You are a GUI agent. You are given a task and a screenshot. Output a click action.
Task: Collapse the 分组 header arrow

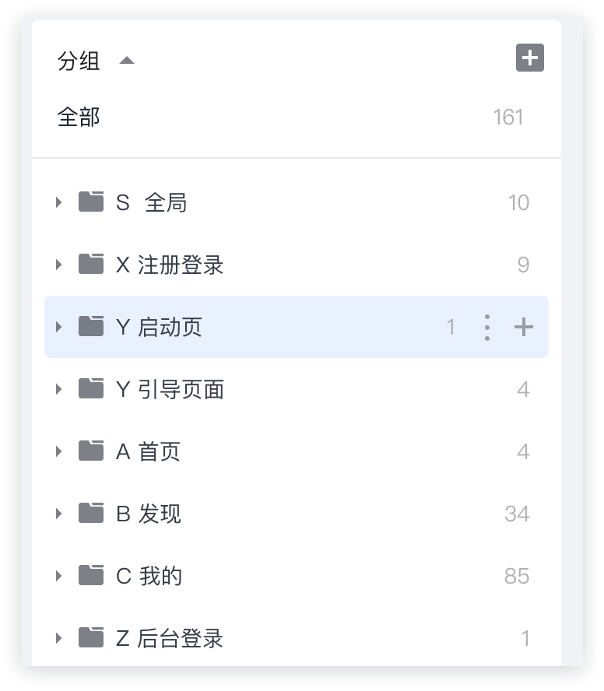click(x=127, y=61)
